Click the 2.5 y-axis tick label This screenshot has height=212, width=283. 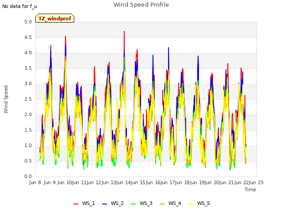(x=28, y=99)
